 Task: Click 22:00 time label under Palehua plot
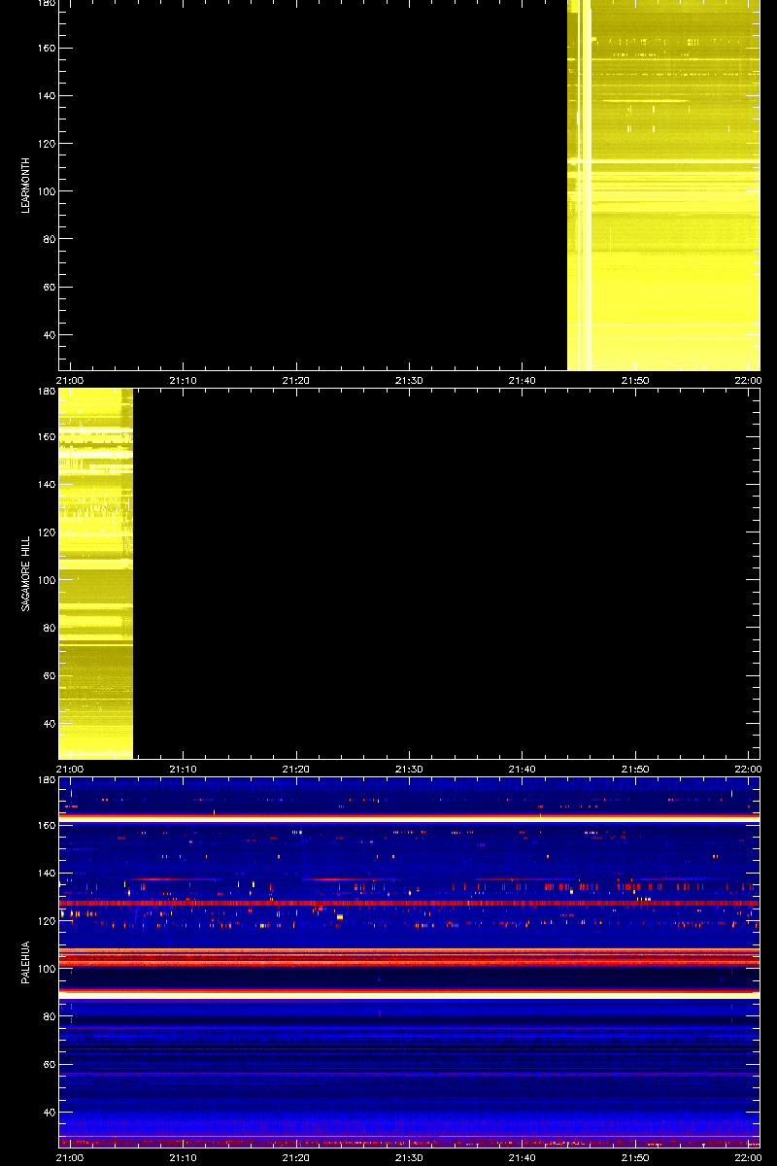click(748, 1157)
